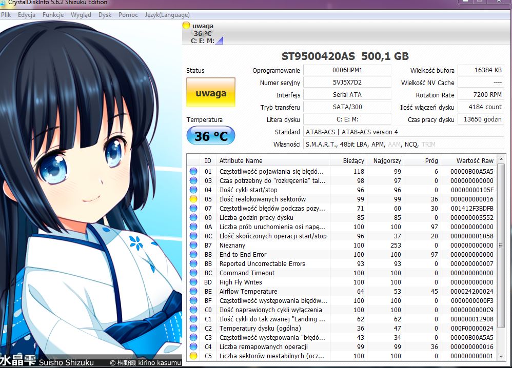Viewport: 512px width, 368px height.
Task: Open the Dysk menu
Action: (105, 15)
